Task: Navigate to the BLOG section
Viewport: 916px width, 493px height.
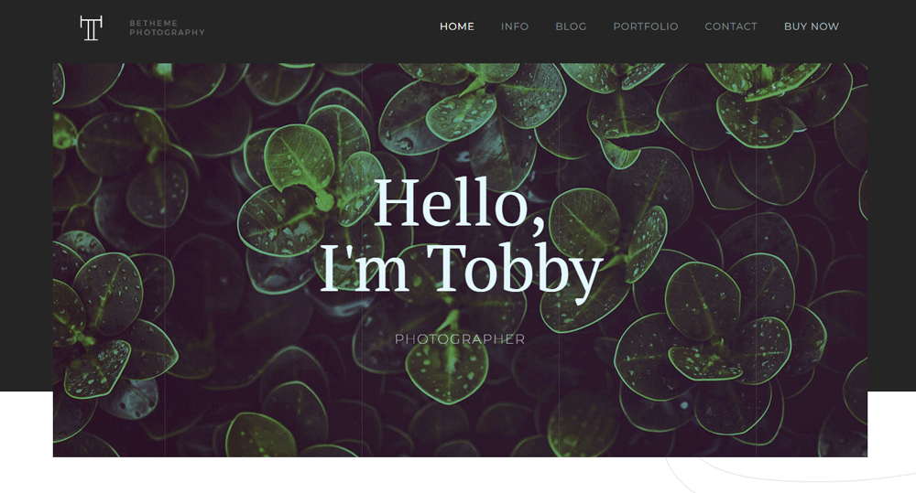Action: click(571, 27)
